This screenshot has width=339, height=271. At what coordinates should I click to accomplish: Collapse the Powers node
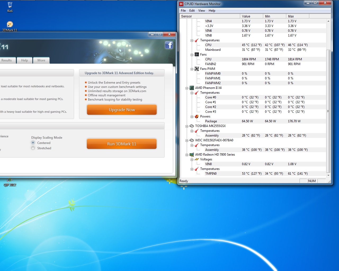(192, 117)
